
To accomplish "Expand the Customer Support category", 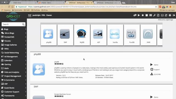I will tap(13, 92).
